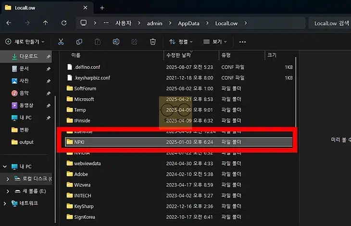Image resolution: width=351 pixels, height=226 pixels.
Task: Go up one folder level
Action: tap(46, 23)
